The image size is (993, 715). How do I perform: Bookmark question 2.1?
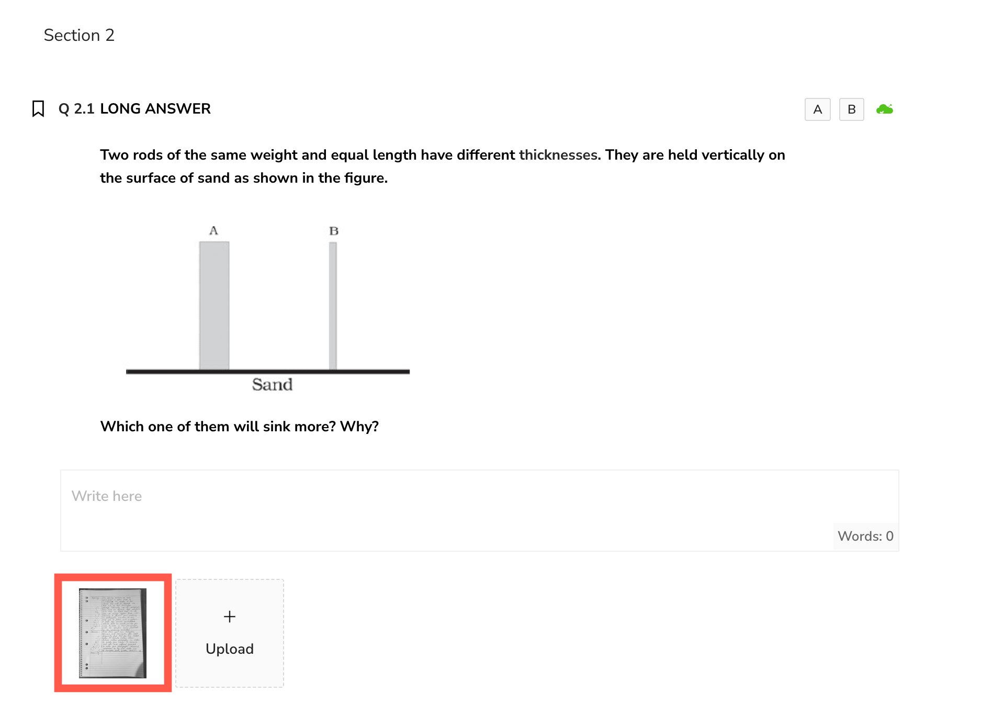(38, 109)
